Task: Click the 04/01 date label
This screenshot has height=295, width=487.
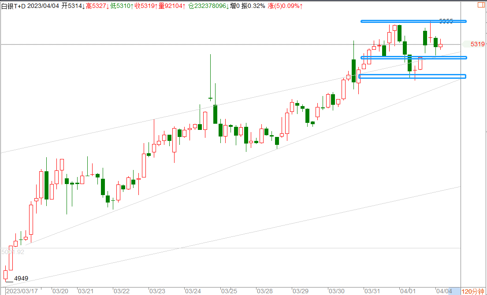Action: click(408, 291)
